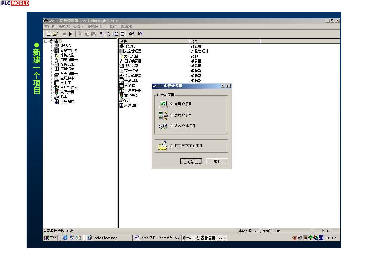
Task: Open the 编辑器(R) menu
Action: click(x=95, y=27)
